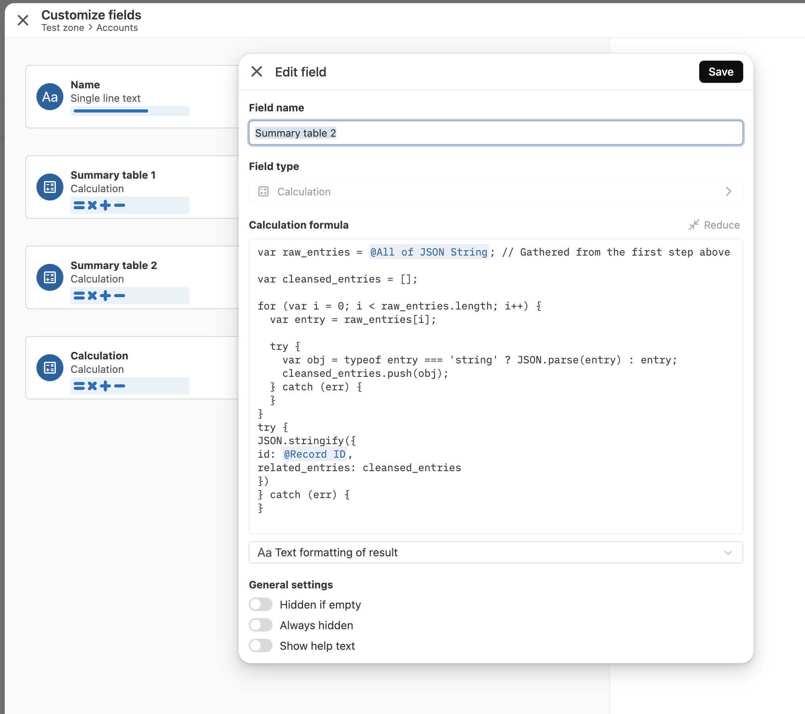Screen dimensions: 805x714
Task: Click the small calculator icon in Field type
Action: [263, 192]
